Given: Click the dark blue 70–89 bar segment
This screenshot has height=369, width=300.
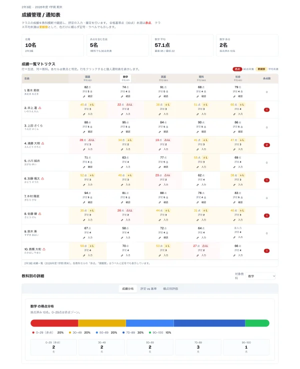Looking at the screenshot, I should 209,323.
